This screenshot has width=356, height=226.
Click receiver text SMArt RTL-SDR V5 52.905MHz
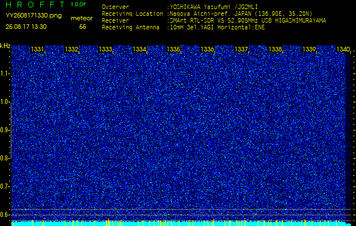click(x=215, y=21)
